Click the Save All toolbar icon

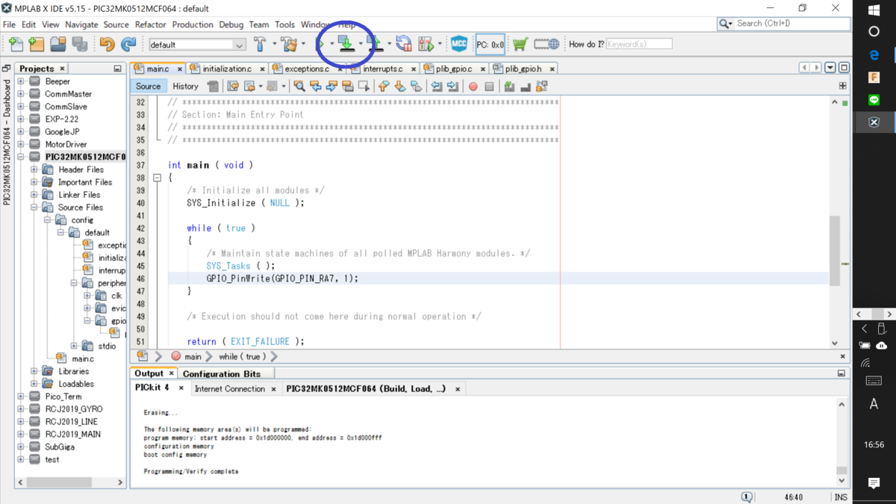point(79,45)
